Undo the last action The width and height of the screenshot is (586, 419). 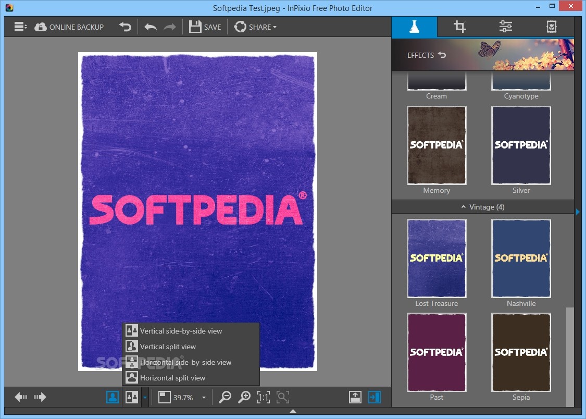[150, 27]
